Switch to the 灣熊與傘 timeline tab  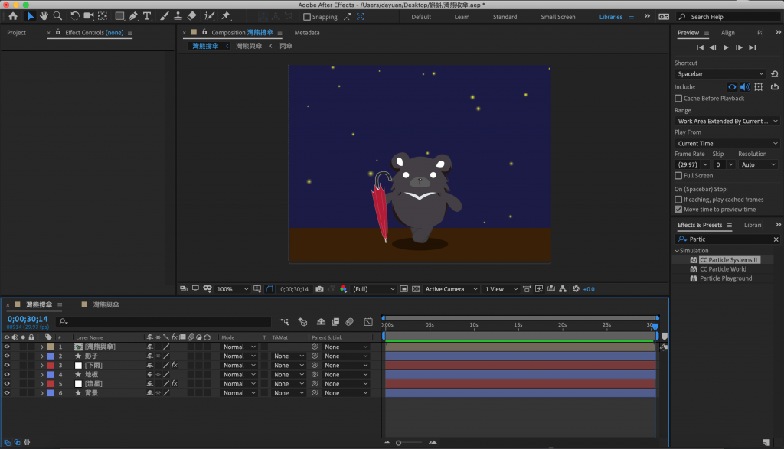coord(106,304)
